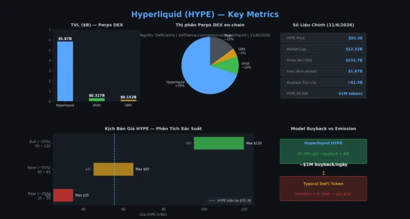Click the "Hyperliquid HYPE" green box title
The width and height of the screenshot is (410, 219).
click(x=324, y=143)
